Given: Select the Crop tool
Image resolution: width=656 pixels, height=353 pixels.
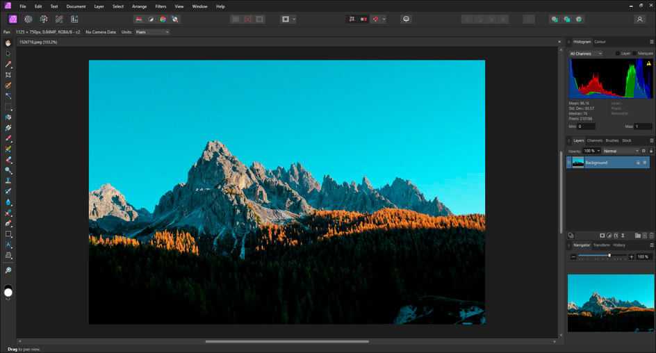Looking at the screenshot, I should 8,75.
